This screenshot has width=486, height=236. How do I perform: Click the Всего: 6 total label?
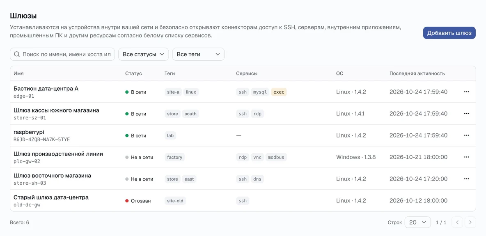point(20,222)
